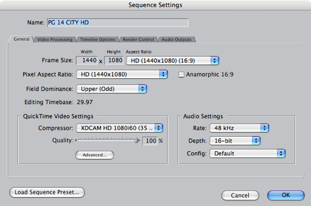The image size is (311, 206).
Task: Open the audio Rate dropdown
Action: pyautogui.click(x=239, y=128)
